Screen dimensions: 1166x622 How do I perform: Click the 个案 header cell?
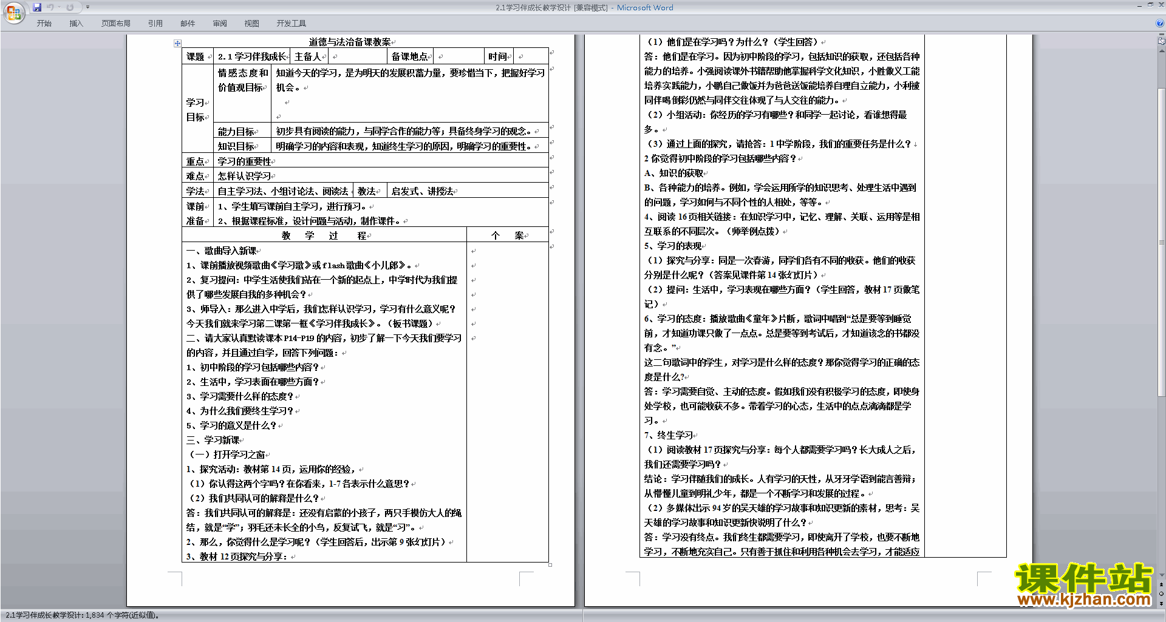507,235
